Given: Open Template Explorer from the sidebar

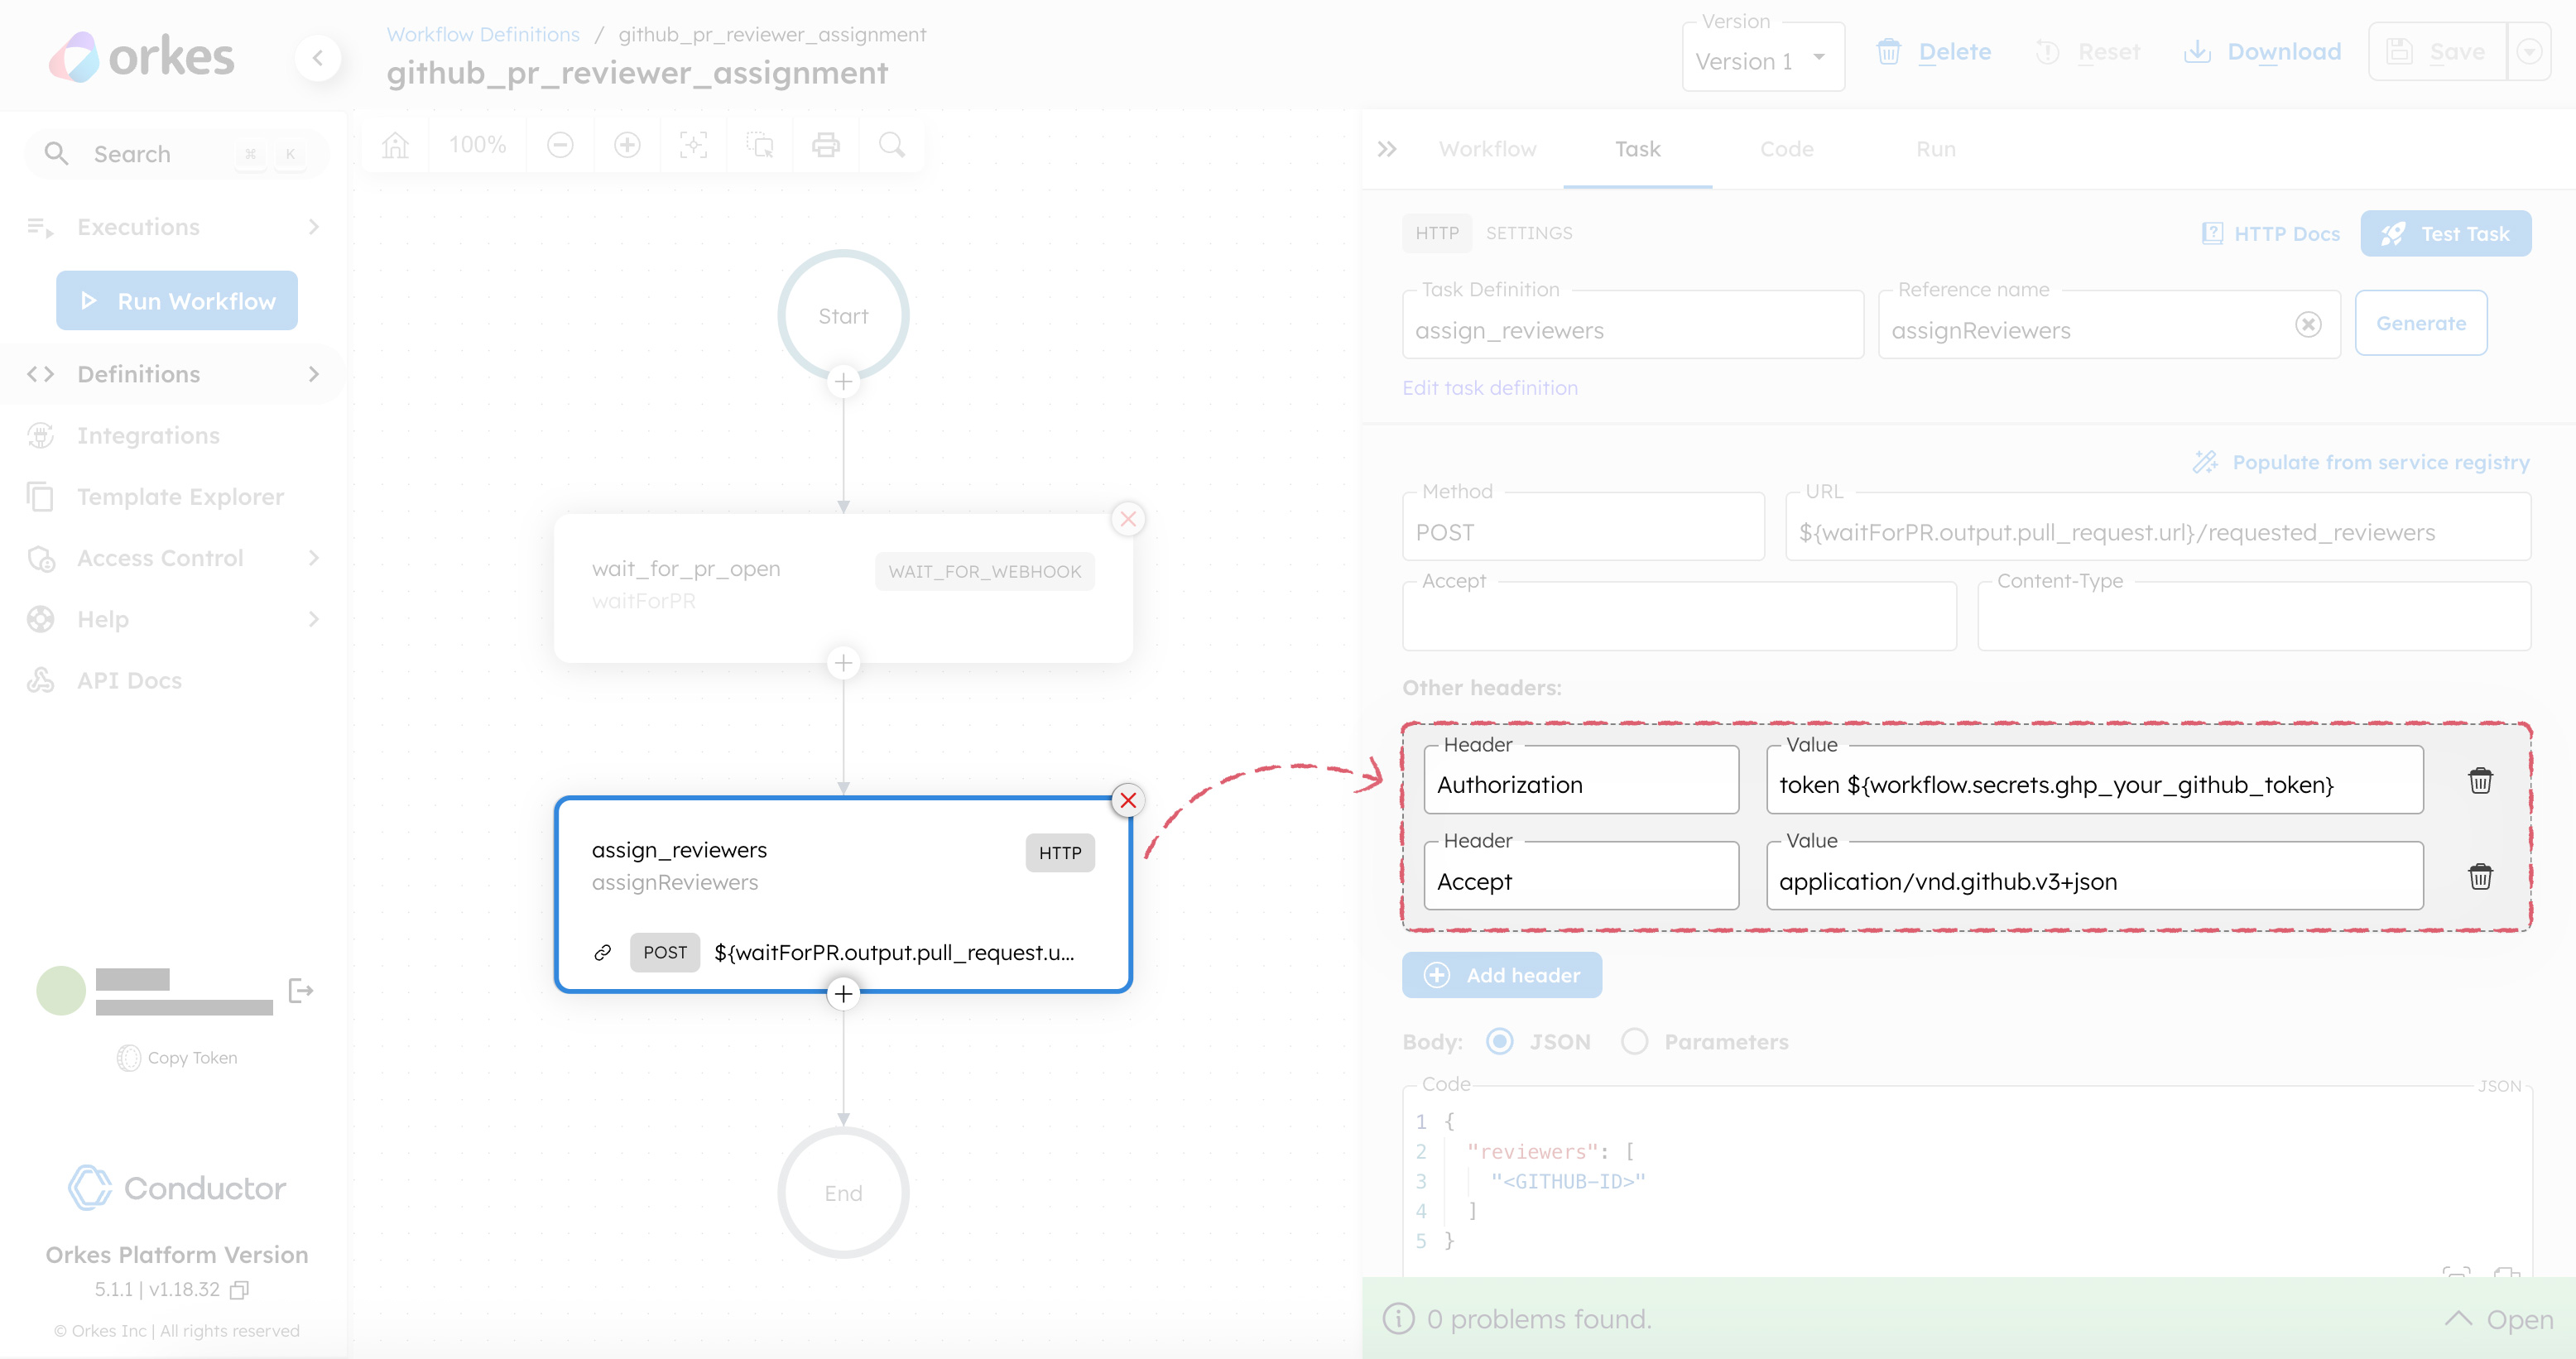Looking at the screenshot, I should tap(180, 496).
